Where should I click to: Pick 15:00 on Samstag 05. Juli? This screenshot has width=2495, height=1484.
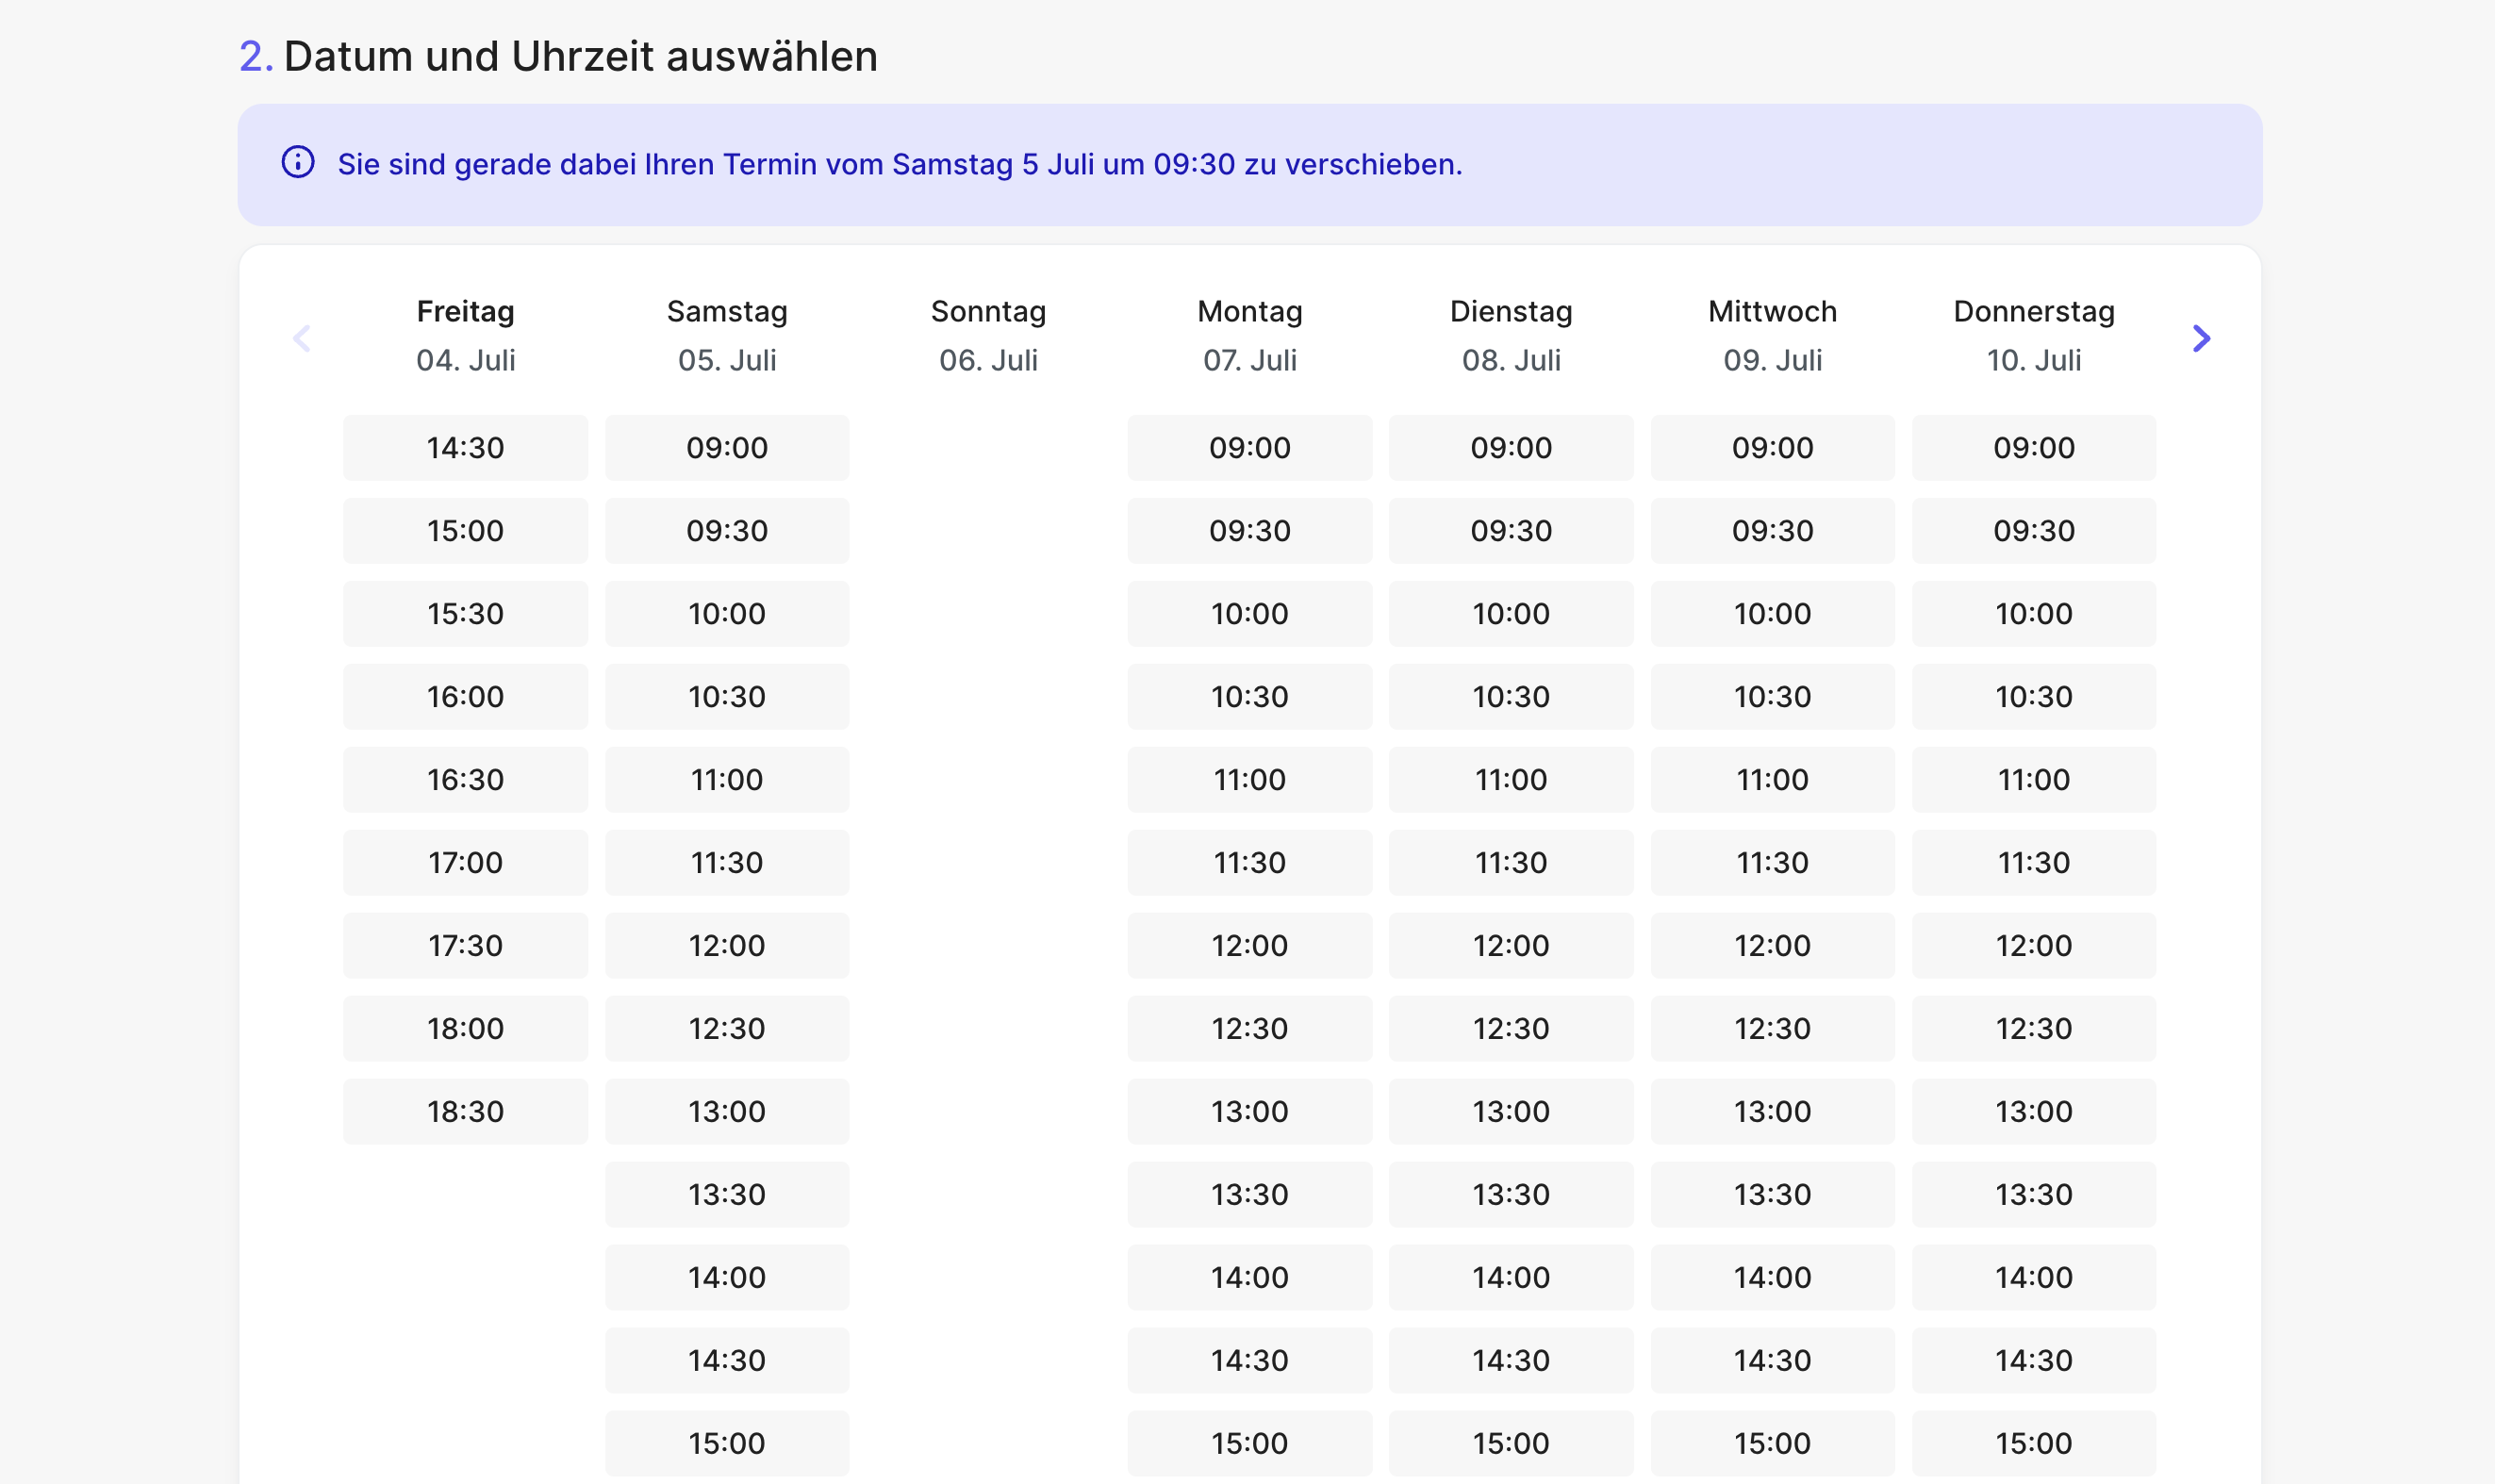pos(727,1442)
